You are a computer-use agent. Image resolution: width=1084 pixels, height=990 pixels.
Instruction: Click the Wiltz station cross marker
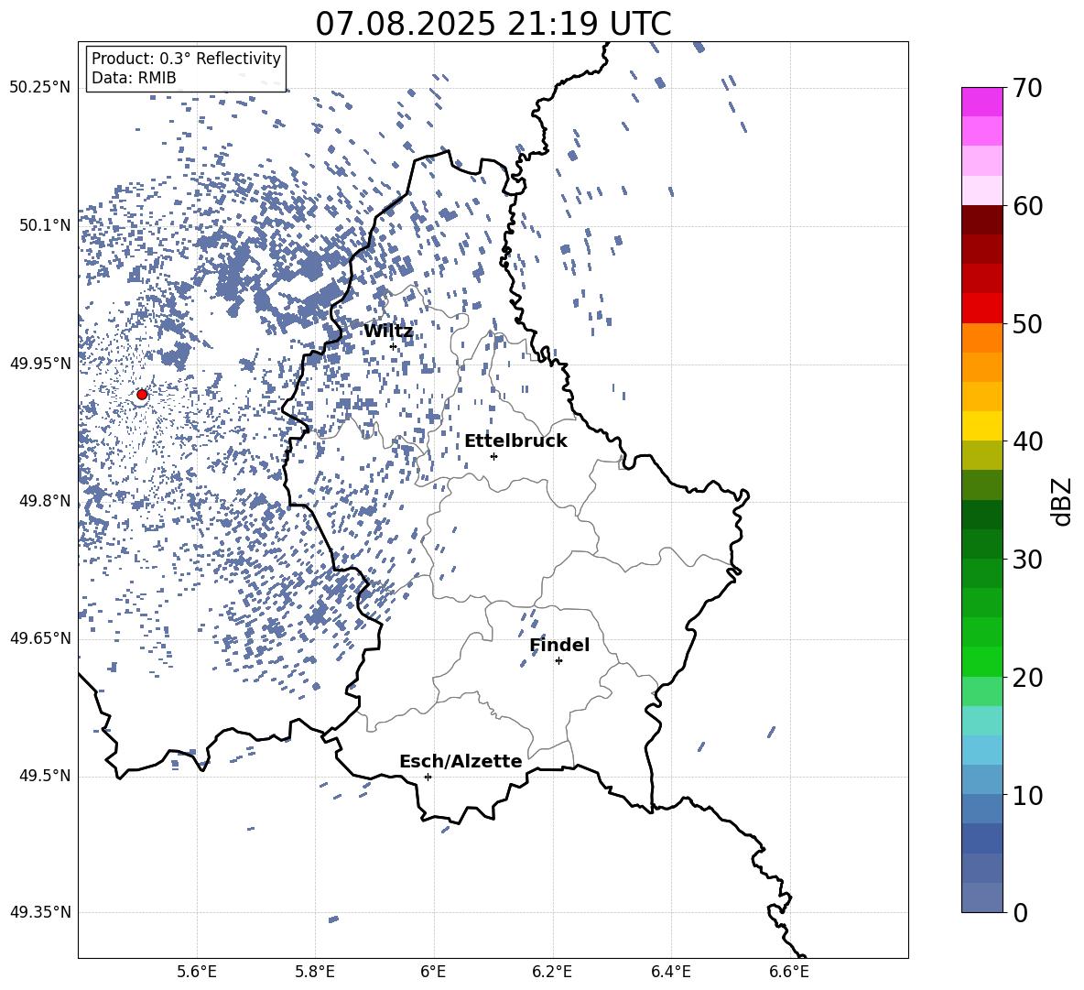[393, 346]
